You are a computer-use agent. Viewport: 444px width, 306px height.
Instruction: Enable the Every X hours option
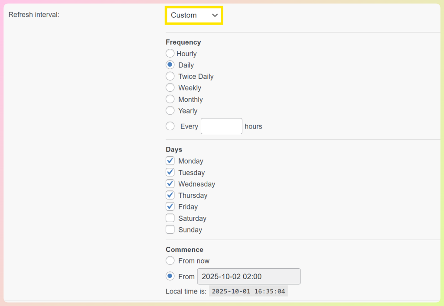(x=170, y=126)
